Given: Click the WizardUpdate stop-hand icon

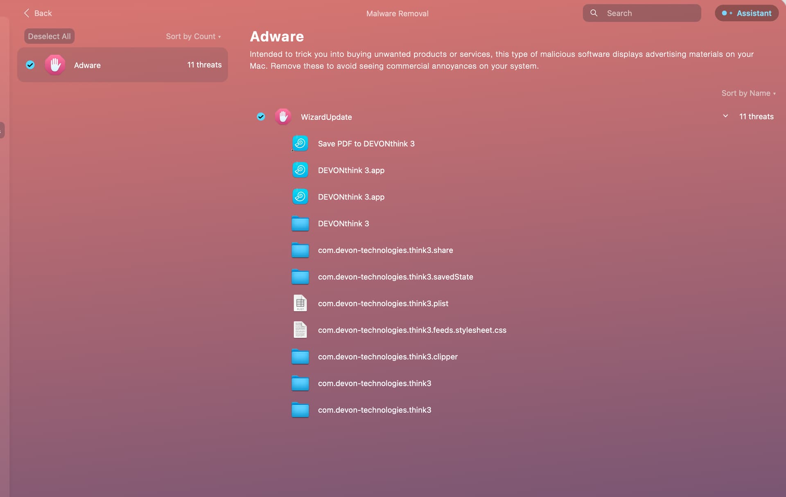Looking at the screenshot, I should pyautogui.click(x=283, y=117).
